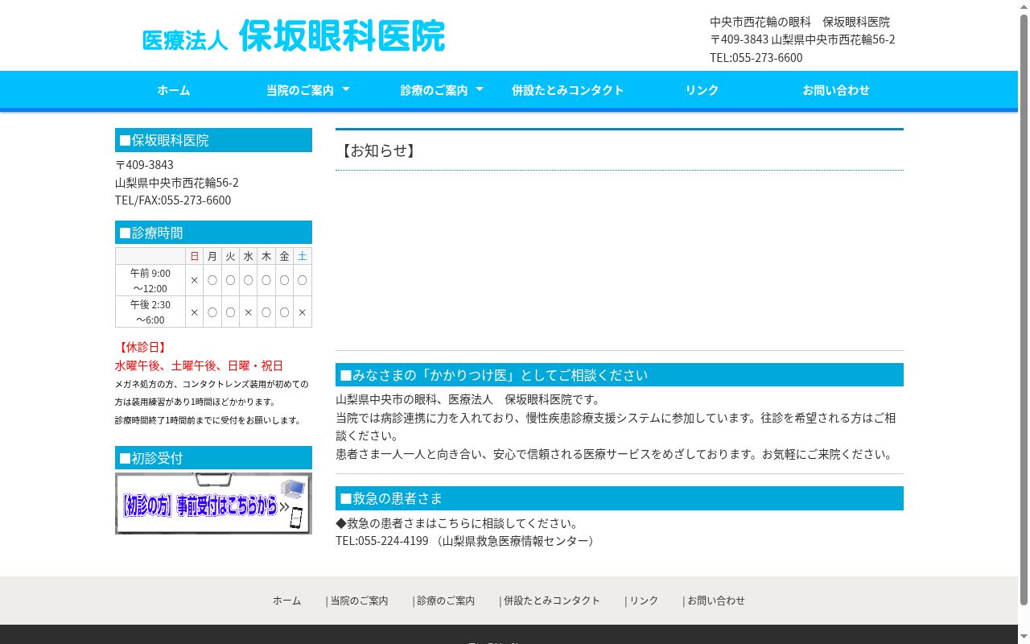Click the 午前 9:00 ～12:00 table cell
Screen dimensions: 1030x644
click(150, 281)
